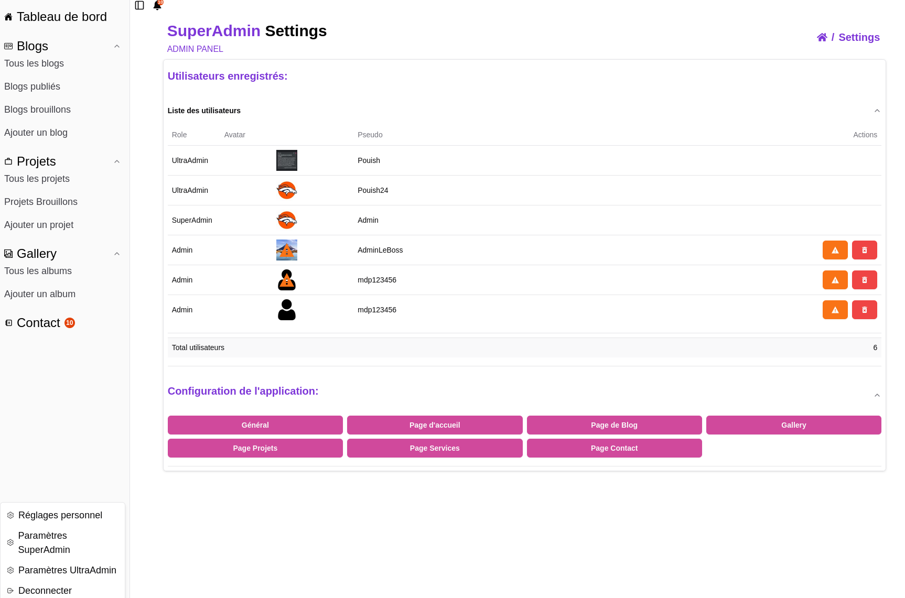Click Pouish24's Broncos avatar image
The height and width of the screenshot is (598, 905).
point(286,190)
